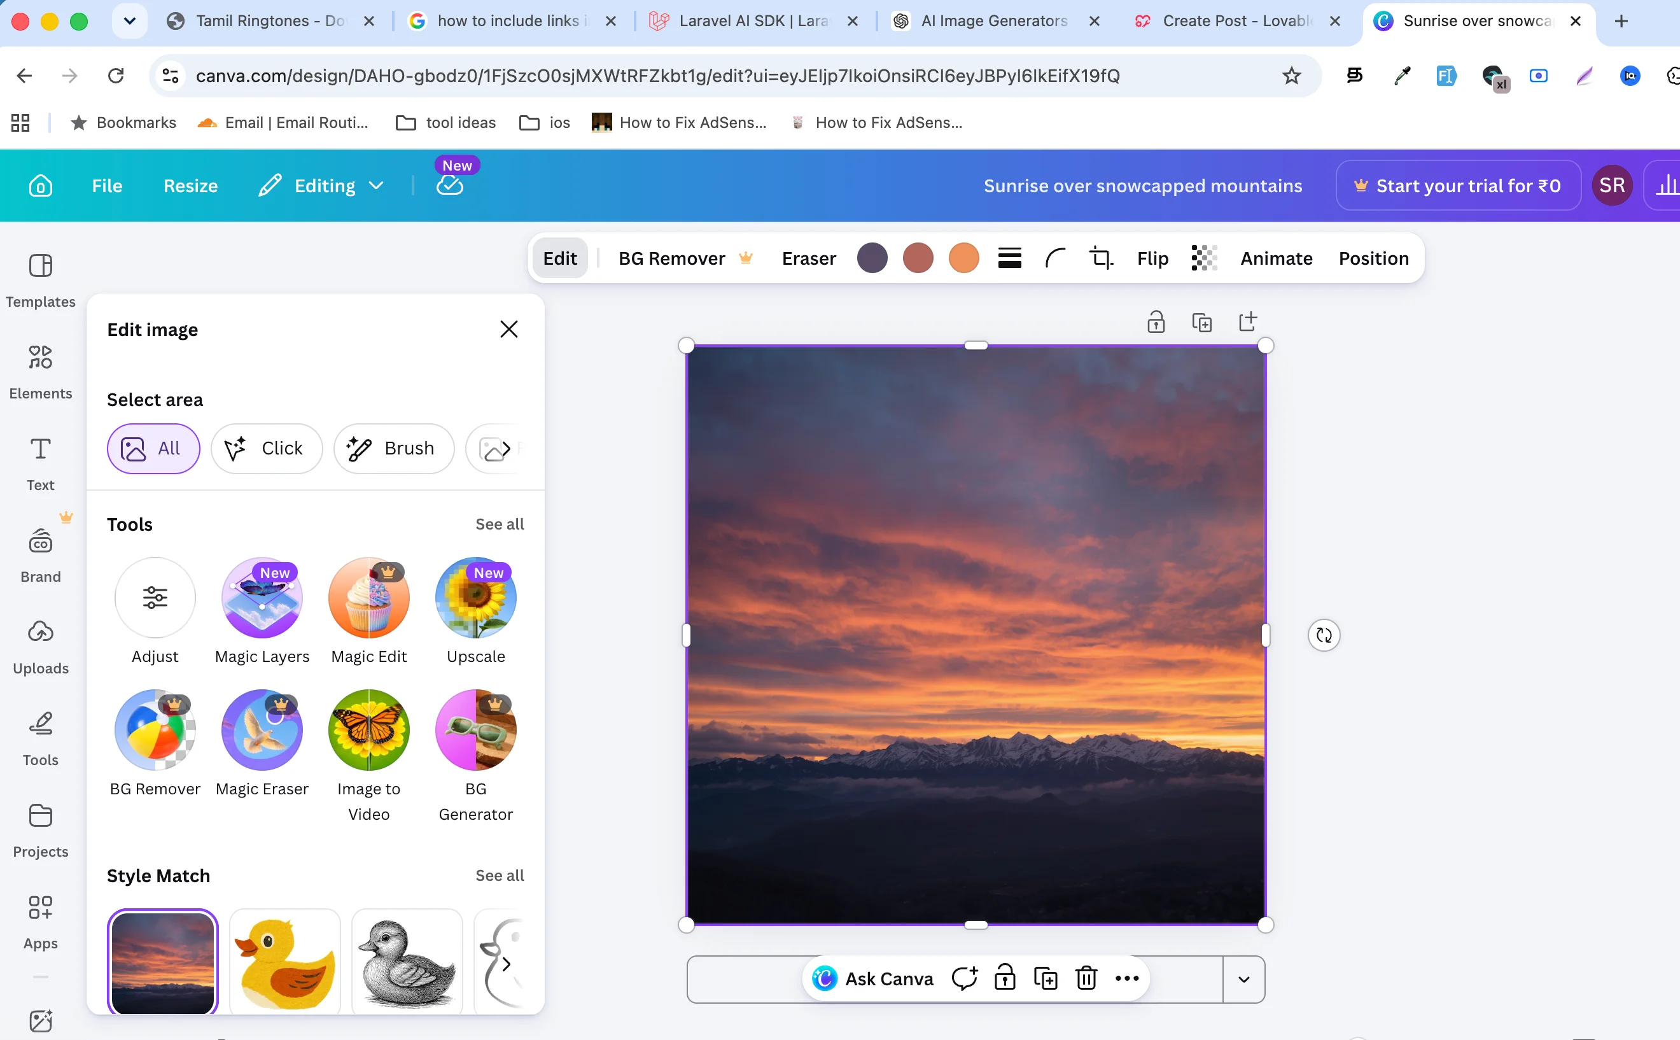1680x1040 pixels.
Task: Open the Templates sidebar panel
Action: click(41, 281)
